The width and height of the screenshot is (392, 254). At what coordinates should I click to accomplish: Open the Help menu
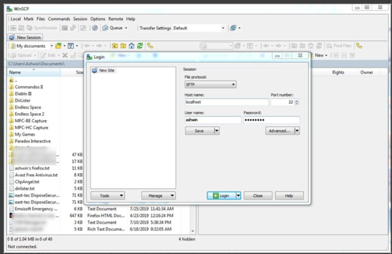coord(131,19)
